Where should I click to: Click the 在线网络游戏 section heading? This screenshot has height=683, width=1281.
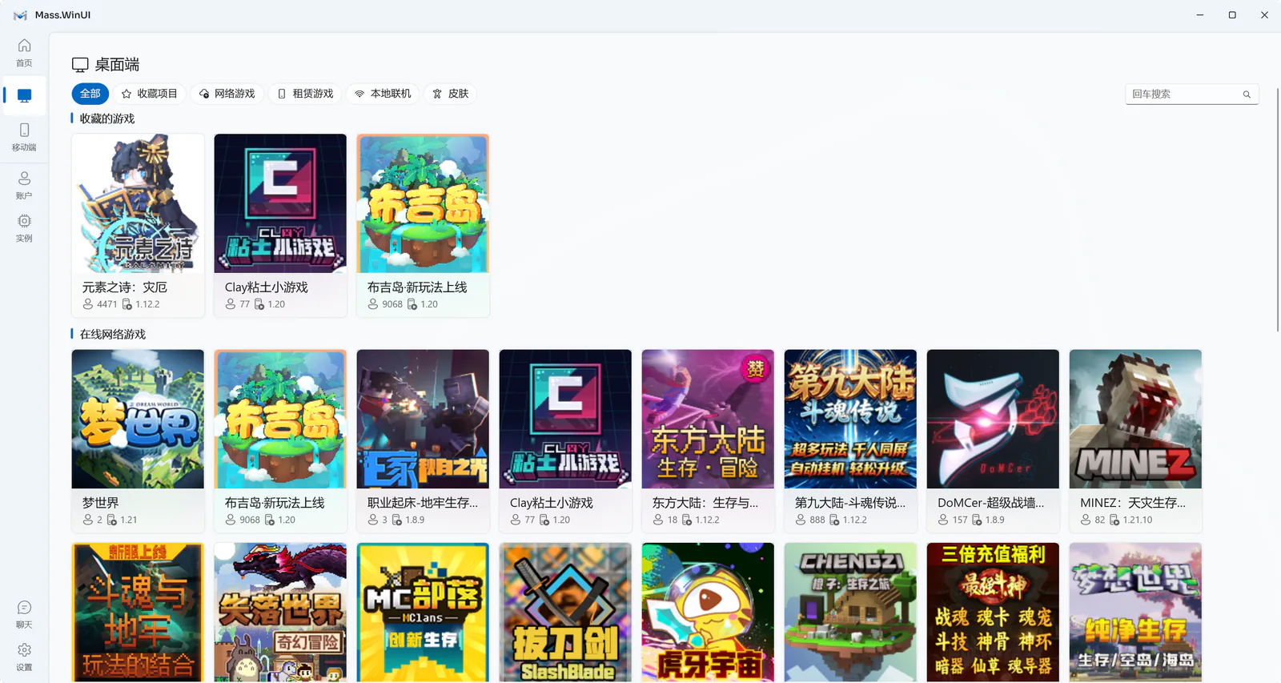pos(113,335)
